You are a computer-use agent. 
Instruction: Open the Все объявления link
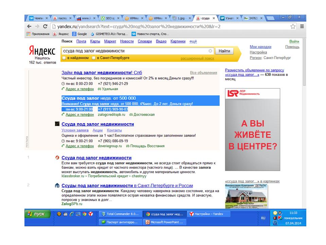203,73
